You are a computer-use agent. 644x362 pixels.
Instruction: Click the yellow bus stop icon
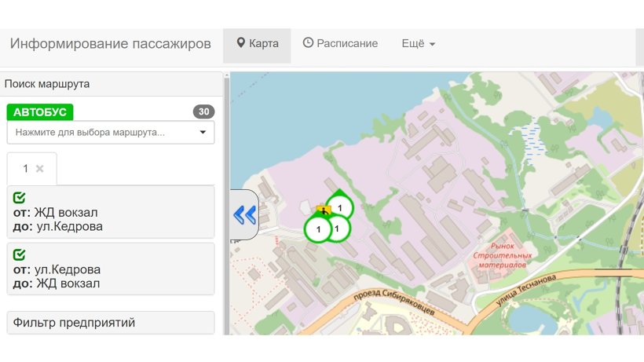(x=323, y=210)
